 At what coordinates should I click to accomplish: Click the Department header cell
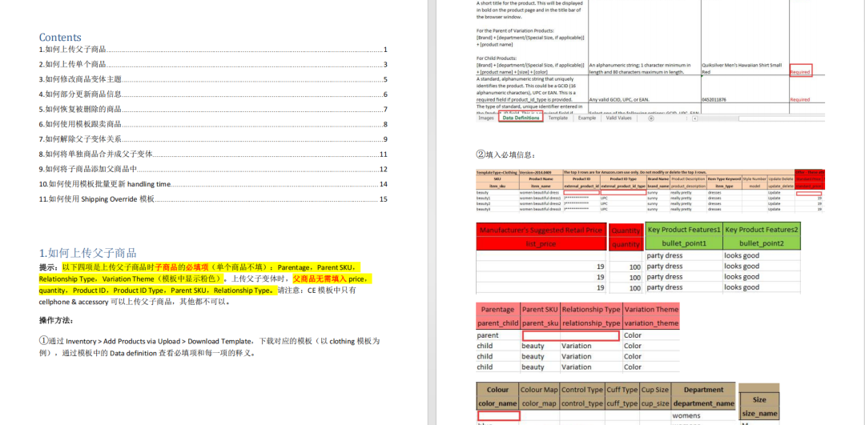[703, 390]
